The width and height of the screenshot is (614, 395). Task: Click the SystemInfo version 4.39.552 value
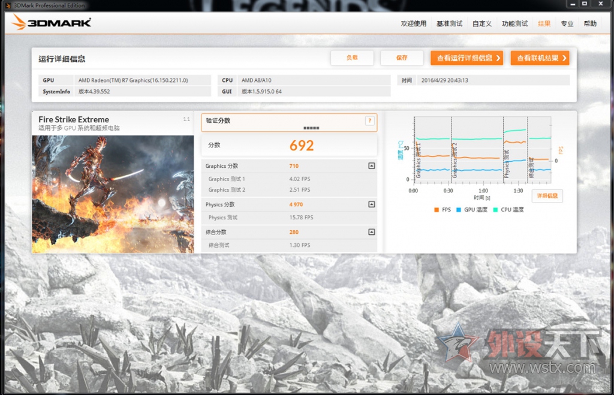click(94, 92)
